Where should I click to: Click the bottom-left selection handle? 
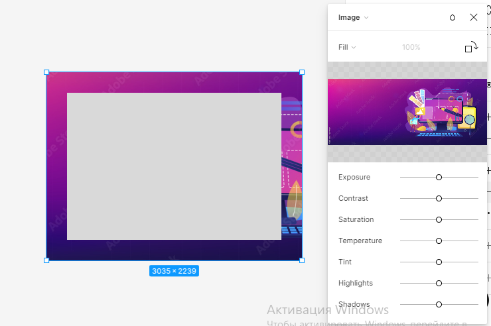46,260
